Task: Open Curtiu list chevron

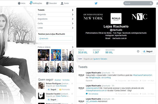Action: coord(73,23)
